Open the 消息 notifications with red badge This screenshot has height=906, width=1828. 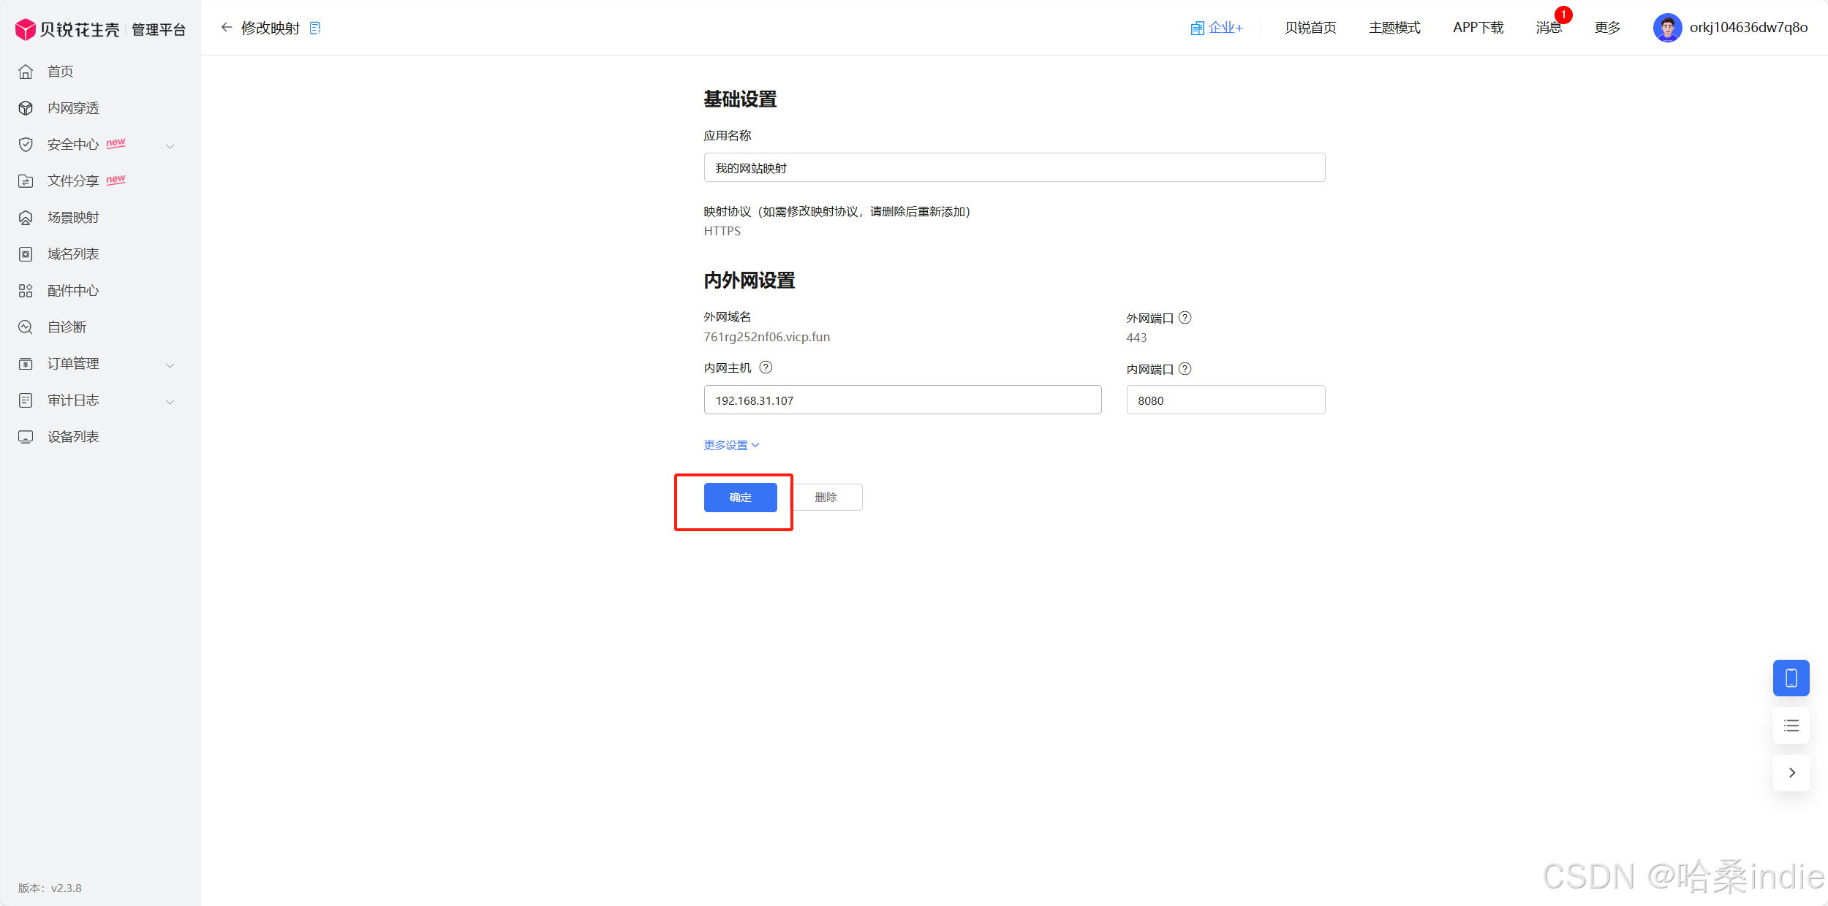tap(1549, 28)
